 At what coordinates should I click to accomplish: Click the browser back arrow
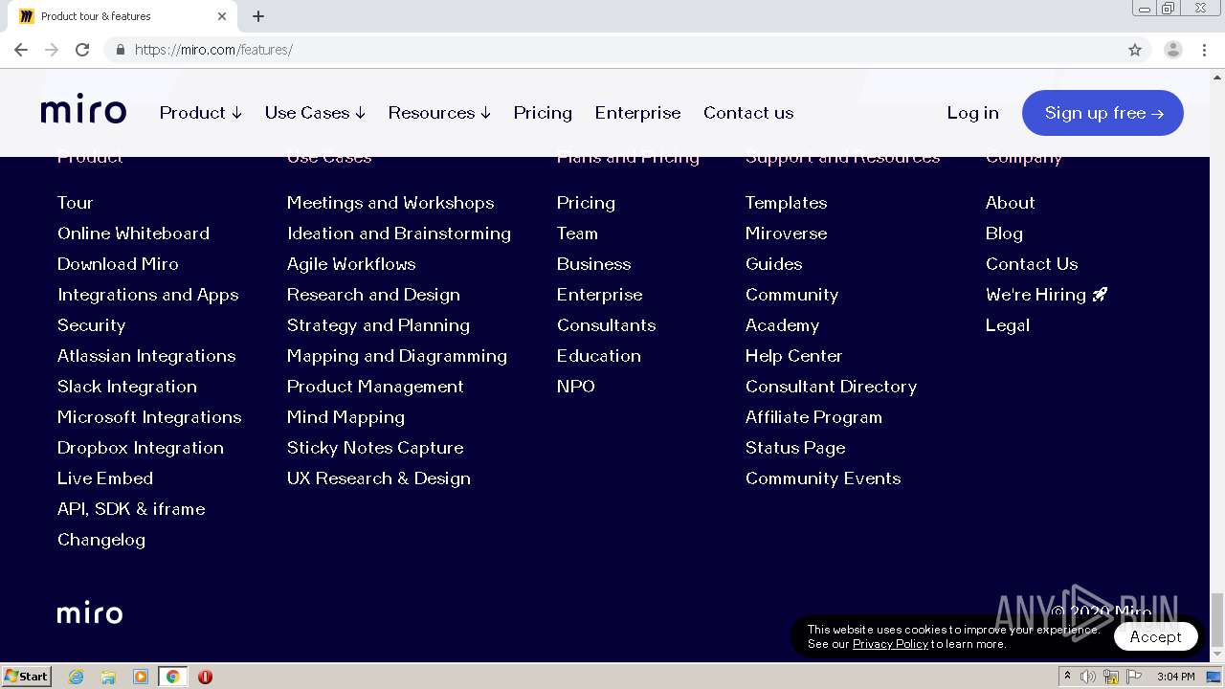point(21,50)
